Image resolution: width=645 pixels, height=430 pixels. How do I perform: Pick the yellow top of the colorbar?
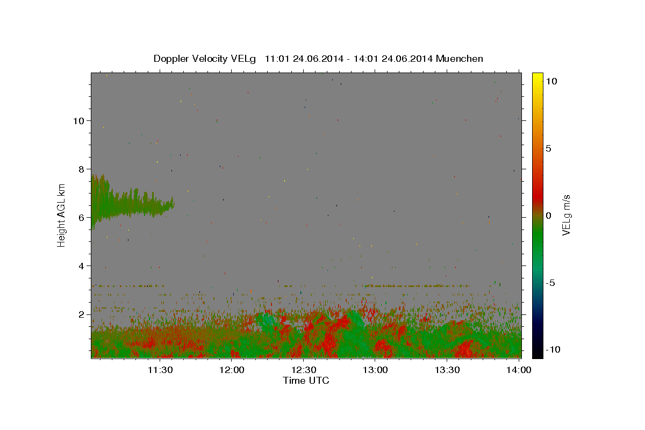point(537,78)
